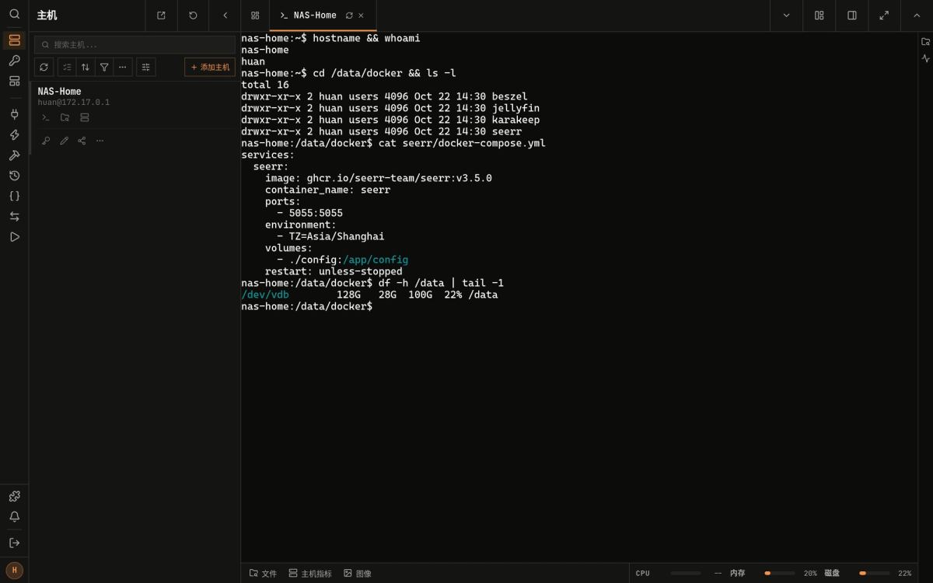Open the 主机指标 tab at the bottom
This screenshot has height=583, width=933.
tap(310, 574)
